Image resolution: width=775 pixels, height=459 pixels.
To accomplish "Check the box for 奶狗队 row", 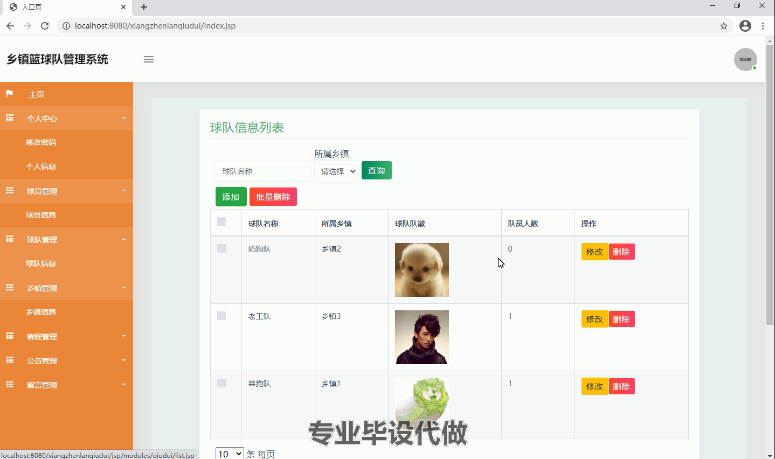I will (222, 248).
